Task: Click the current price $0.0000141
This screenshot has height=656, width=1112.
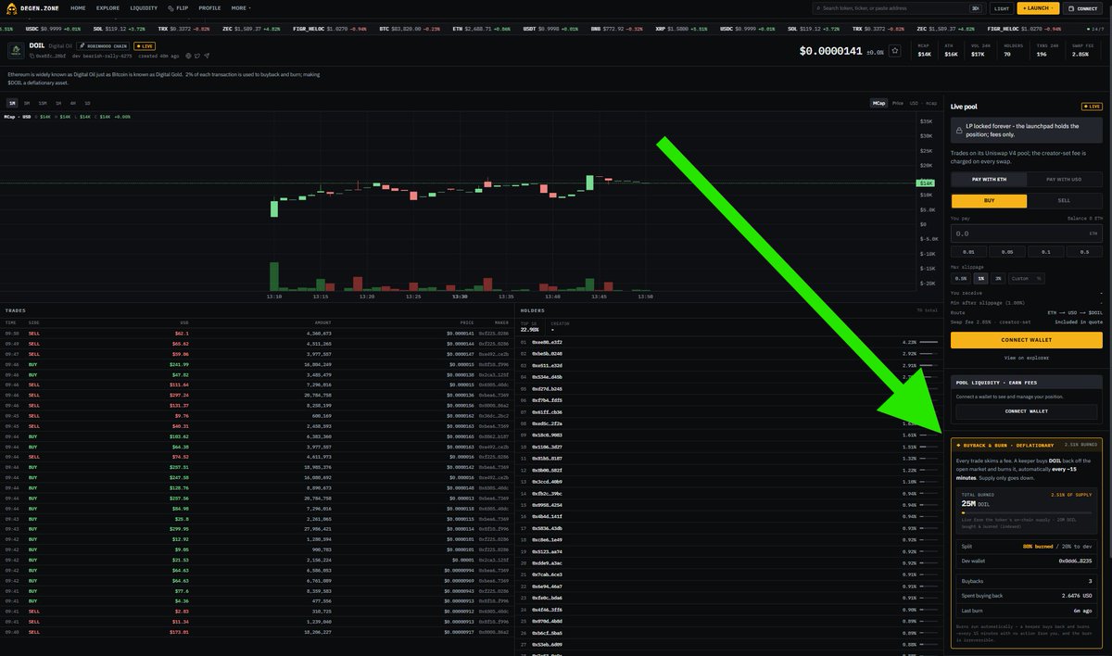Action: 831,51
